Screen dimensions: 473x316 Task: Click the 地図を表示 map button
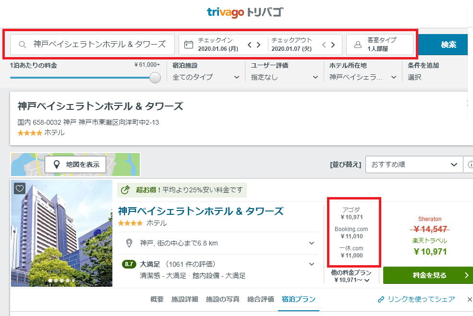tap(75, 164)
